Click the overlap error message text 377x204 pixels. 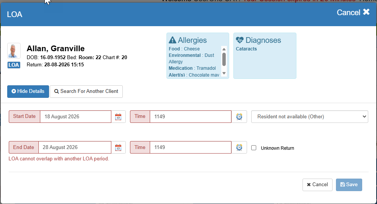point(59,159)
